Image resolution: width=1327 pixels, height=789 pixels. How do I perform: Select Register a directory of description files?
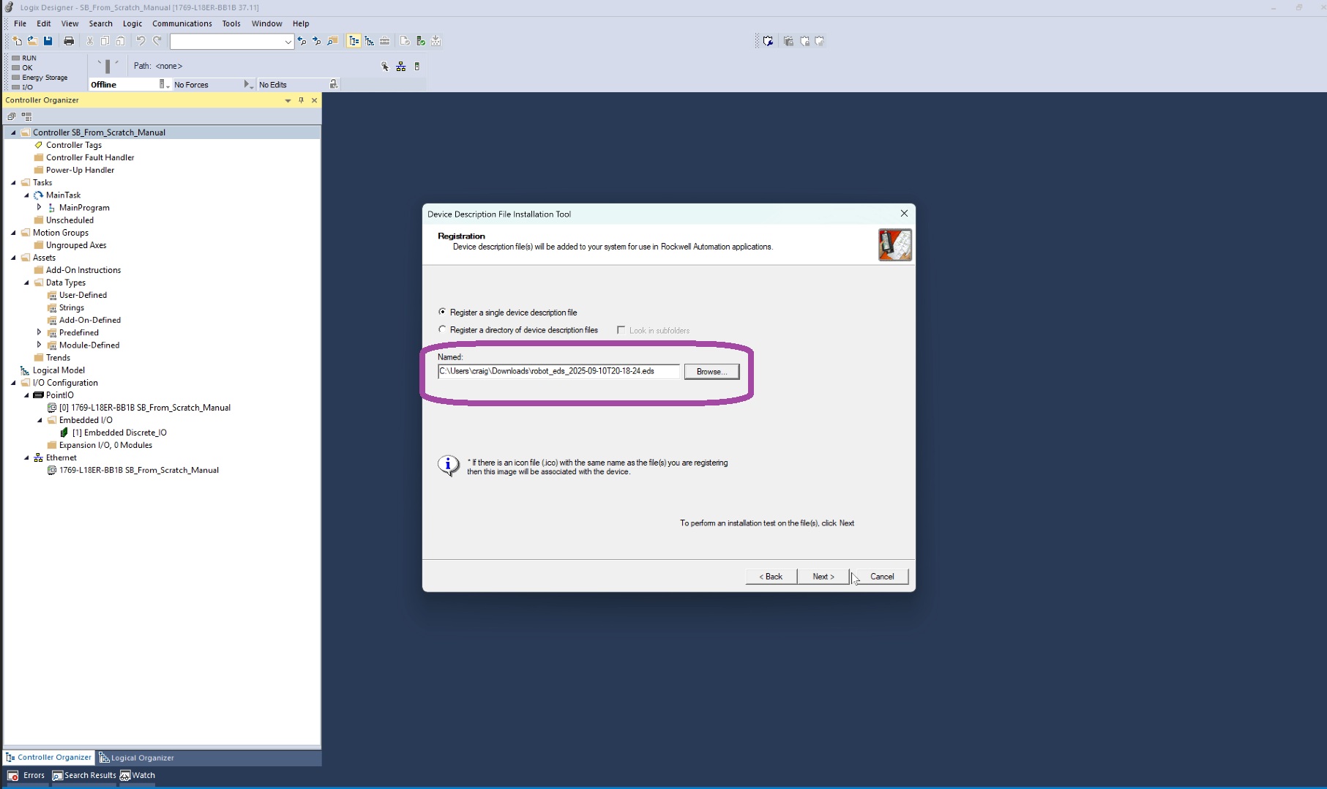pos(442,329)
